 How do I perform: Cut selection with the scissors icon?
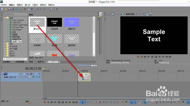pos(25,9)
